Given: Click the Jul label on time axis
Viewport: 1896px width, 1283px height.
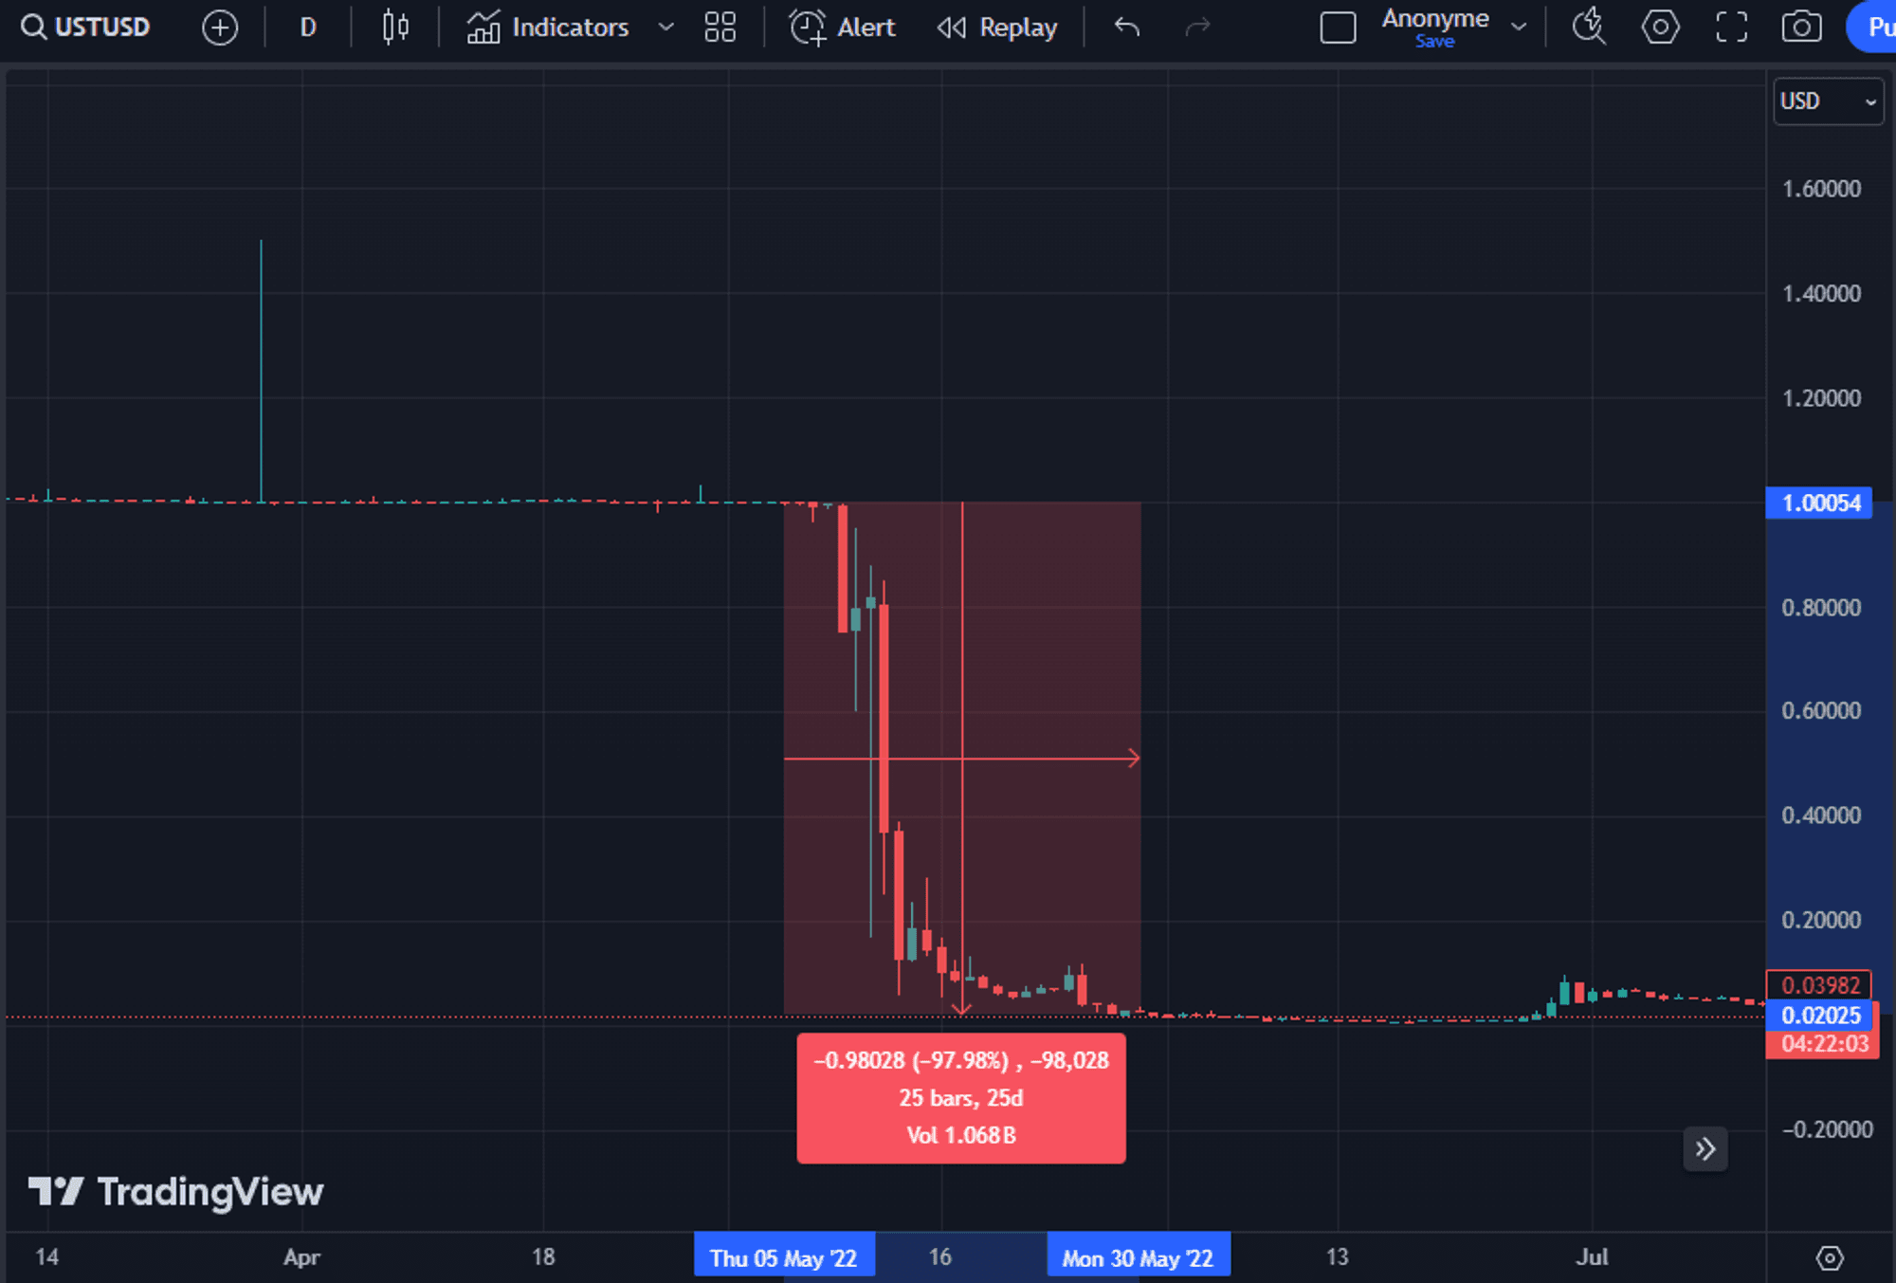Looking at the screenshot, I should click(x=1592, y=1256).
